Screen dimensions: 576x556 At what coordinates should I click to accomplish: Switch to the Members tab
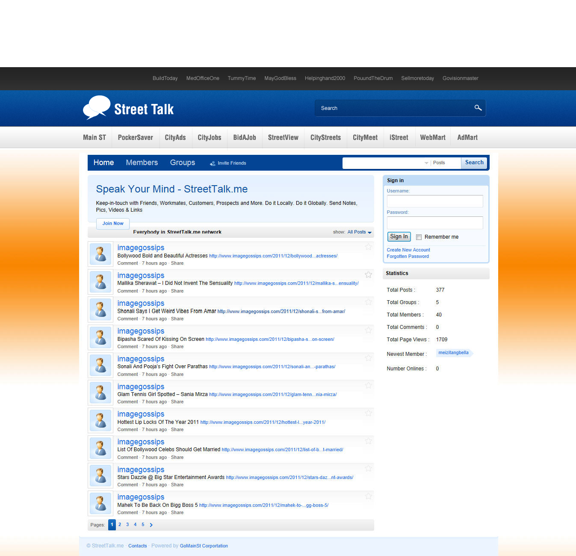(x=142, y=163)
